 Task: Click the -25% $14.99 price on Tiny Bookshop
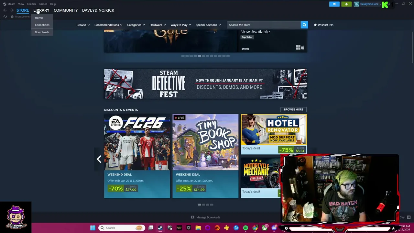(191, 188)
